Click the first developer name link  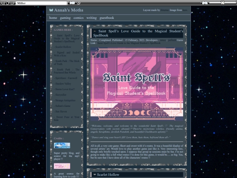[163, 40]
